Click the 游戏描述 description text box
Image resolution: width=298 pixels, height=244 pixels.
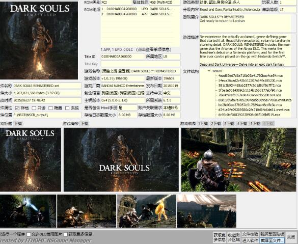pos(248,50)
